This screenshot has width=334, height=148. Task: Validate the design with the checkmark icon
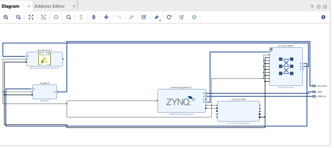click(144, 17)
